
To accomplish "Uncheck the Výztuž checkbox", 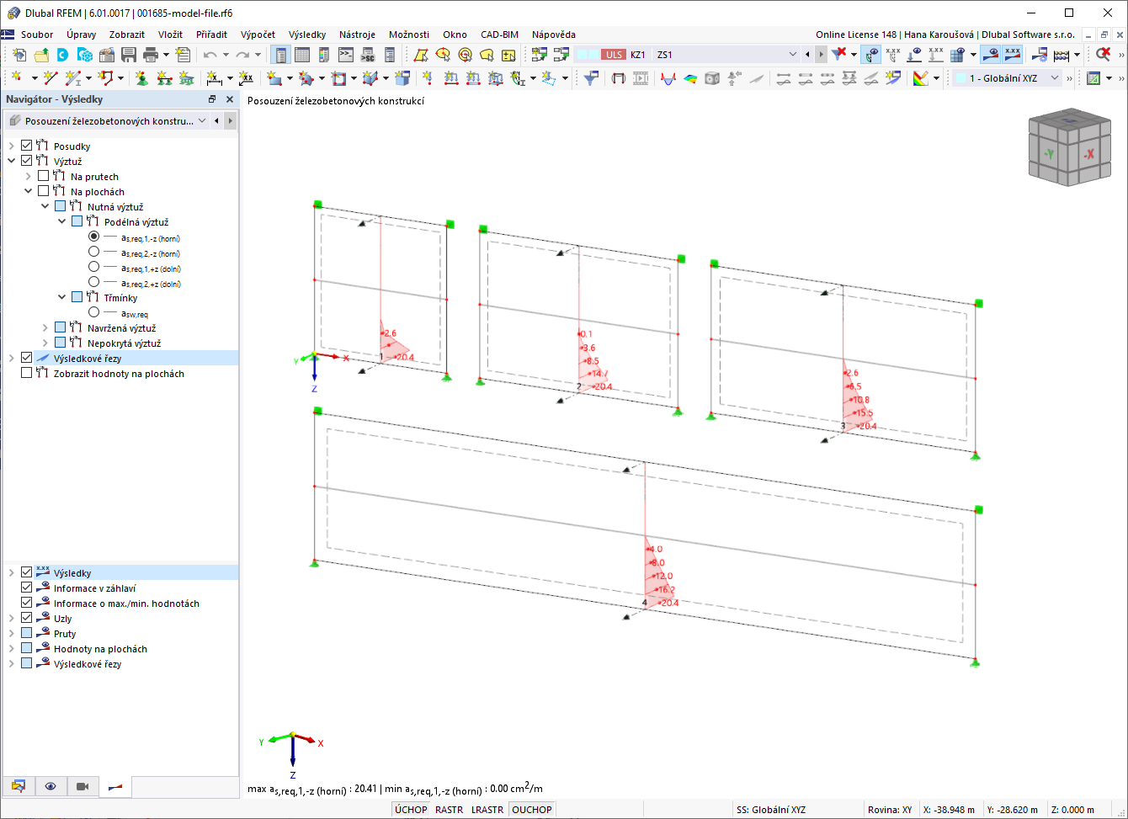I will [x=27, y=162].
